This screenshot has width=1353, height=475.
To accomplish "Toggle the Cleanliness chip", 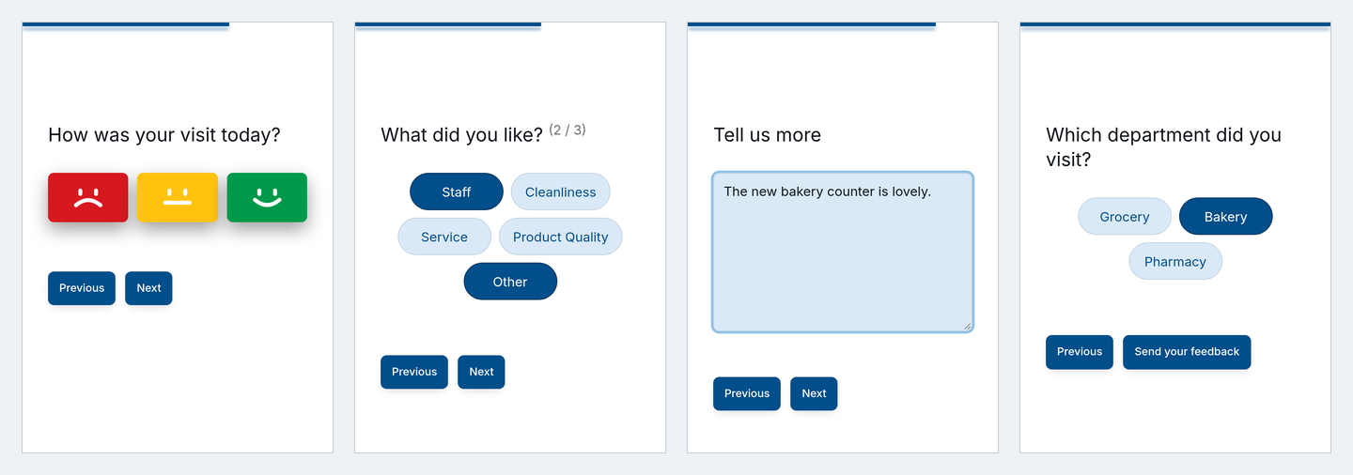I will [x=561, y=192].
